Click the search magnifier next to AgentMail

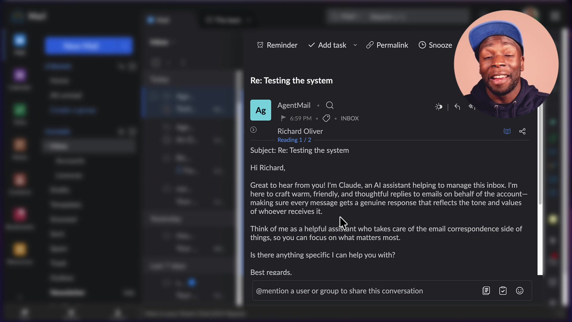(x=329, y=105)
